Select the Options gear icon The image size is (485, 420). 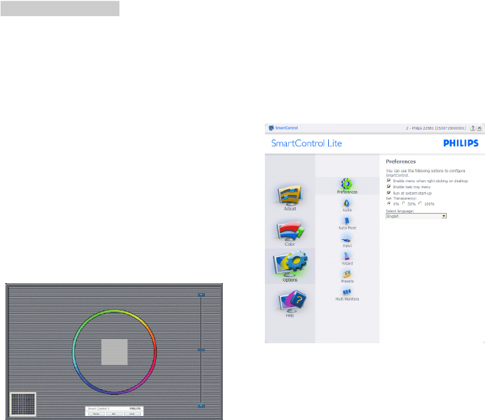[x=290, y=264]
